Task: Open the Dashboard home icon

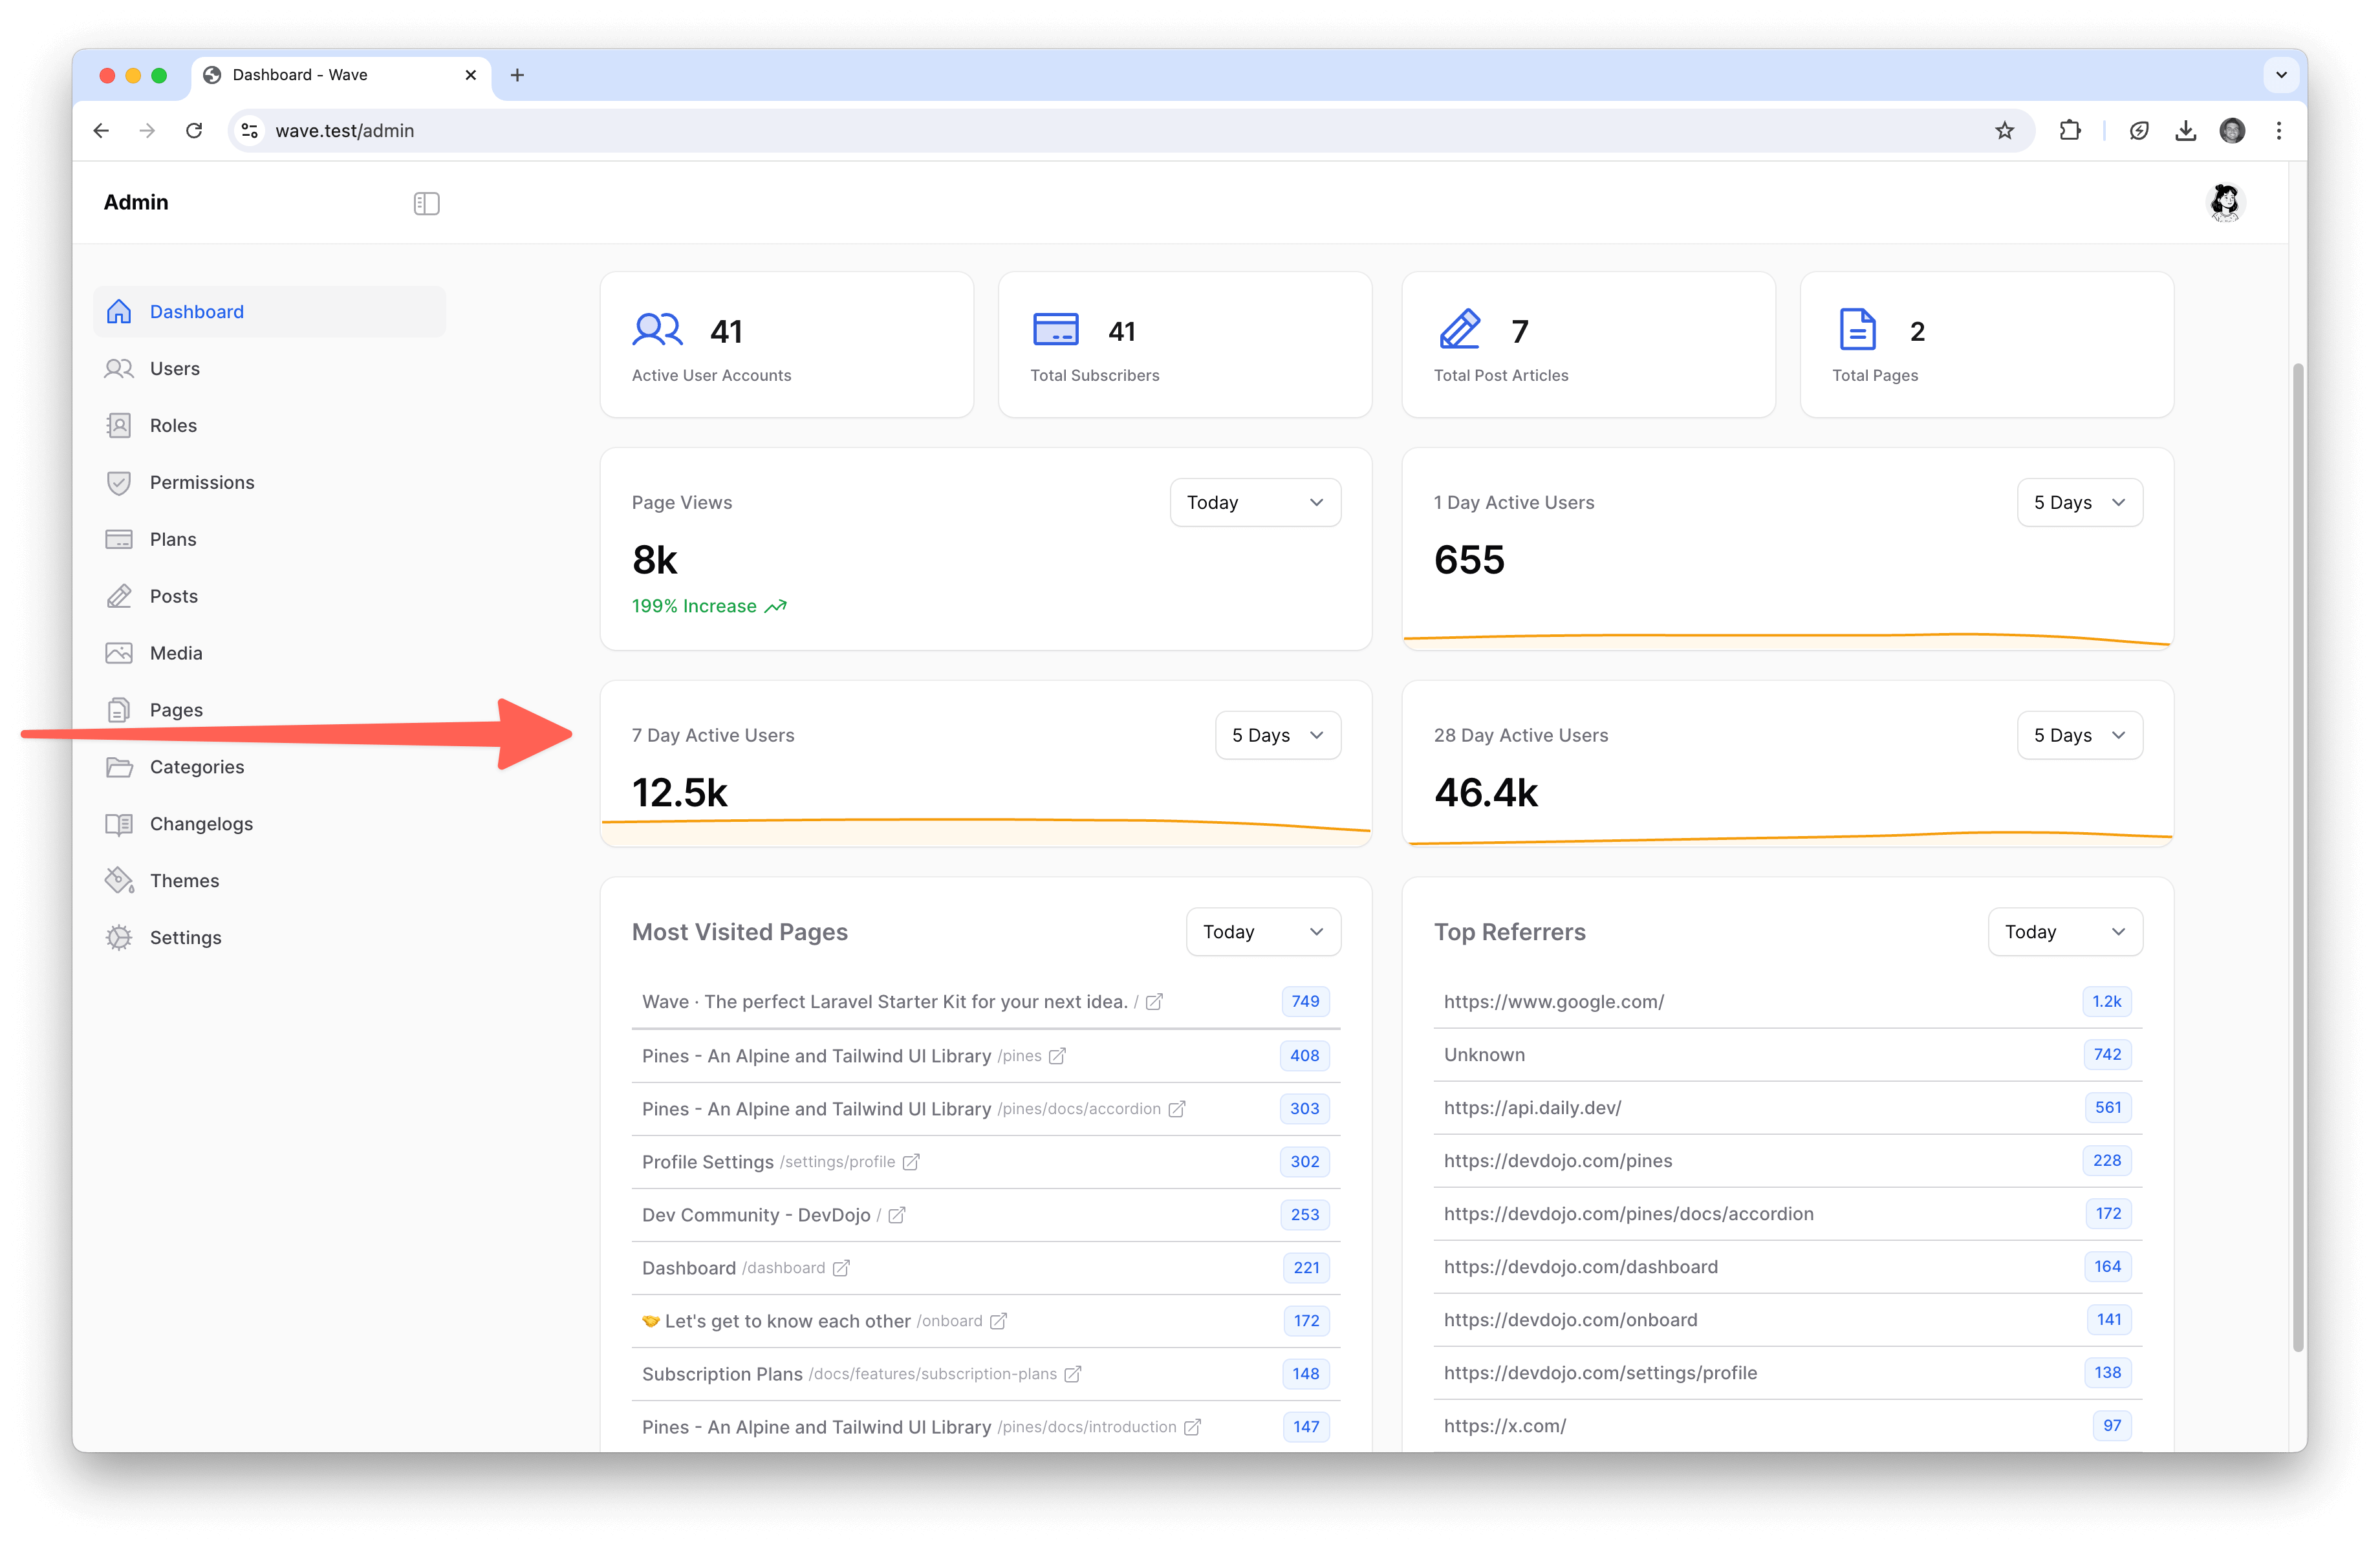Action: coord(119,312)
